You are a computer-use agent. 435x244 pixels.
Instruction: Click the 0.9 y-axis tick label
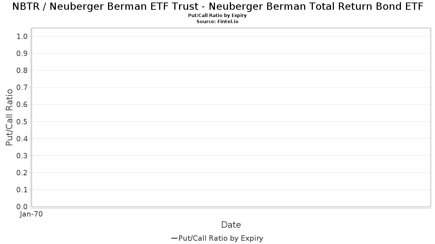point(22,53)
